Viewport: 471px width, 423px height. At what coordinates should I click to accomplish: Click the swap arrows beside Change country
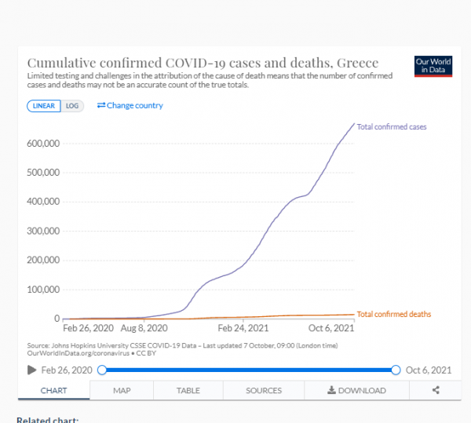click(x=101, y=105)
